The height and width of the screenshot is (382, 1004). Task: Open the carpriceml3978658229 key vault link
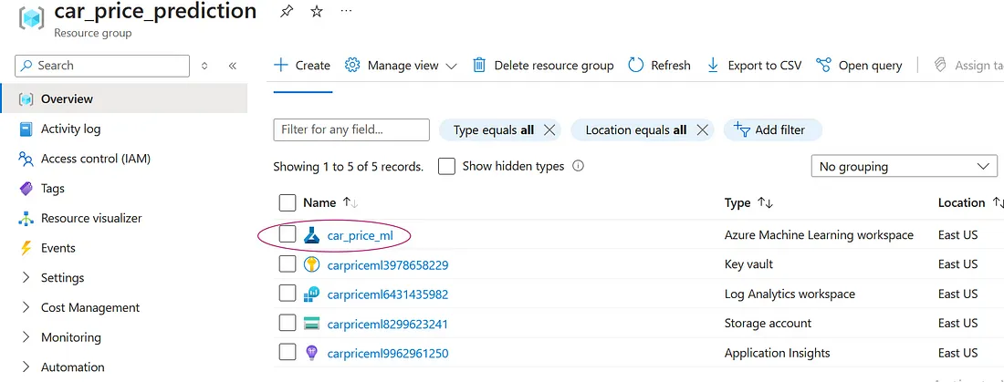click(387, 265)
